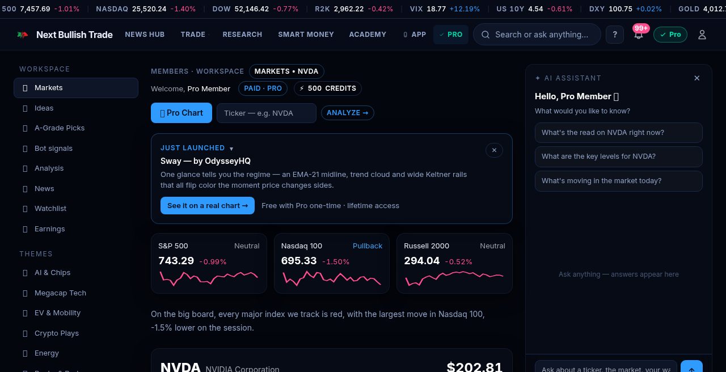Dismiss the Sway launch banner

coord(494,150)
